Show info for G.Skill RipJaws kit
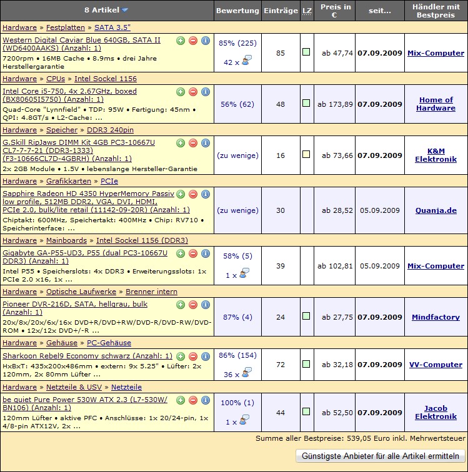Image resolution: width=468 pixels, height=472 pixels. click(206, 143)
